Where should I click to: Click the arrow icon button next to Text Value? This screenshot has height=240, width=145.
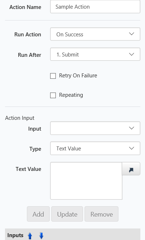tap(131, 169)
